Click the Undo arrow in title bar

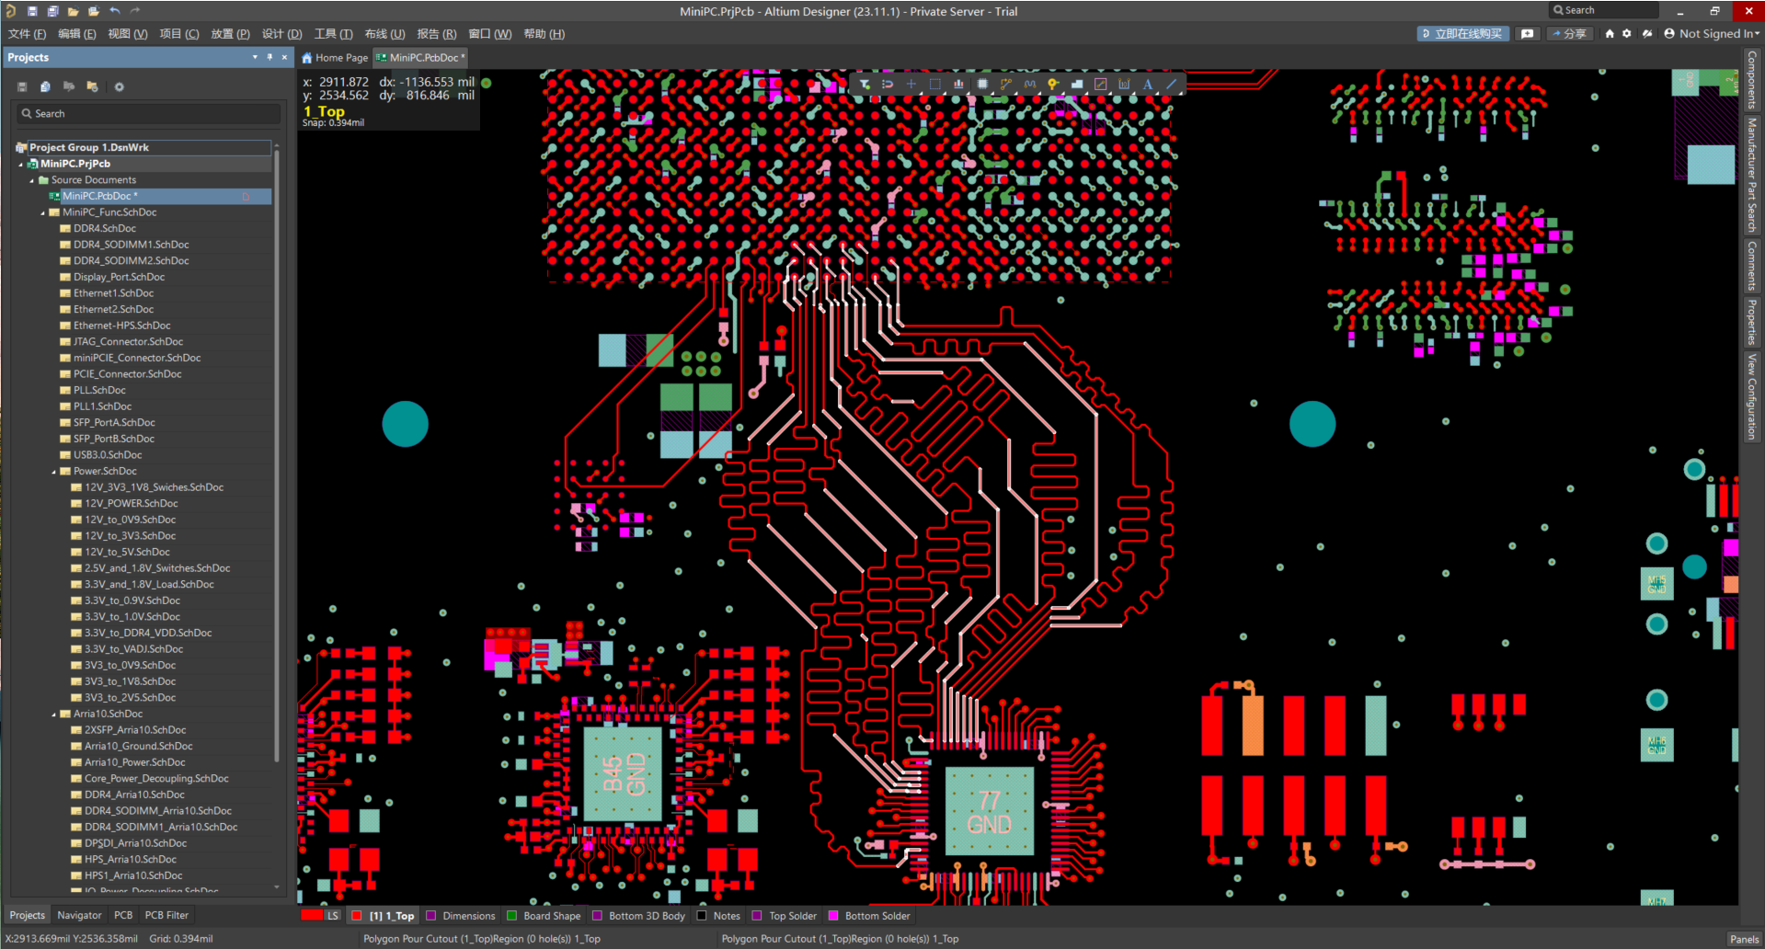[114, 11]
